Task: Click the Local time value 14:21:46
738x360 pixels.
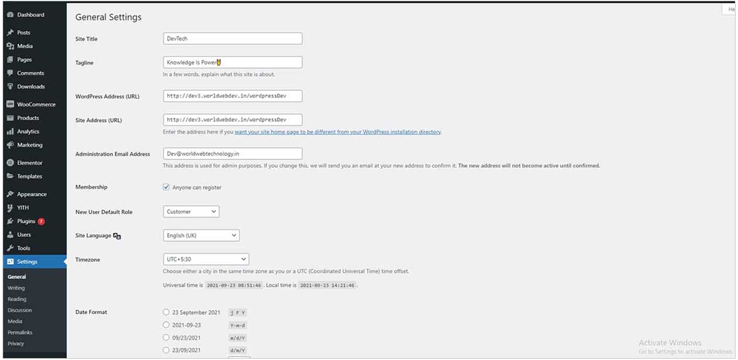Action: (327, 286)
